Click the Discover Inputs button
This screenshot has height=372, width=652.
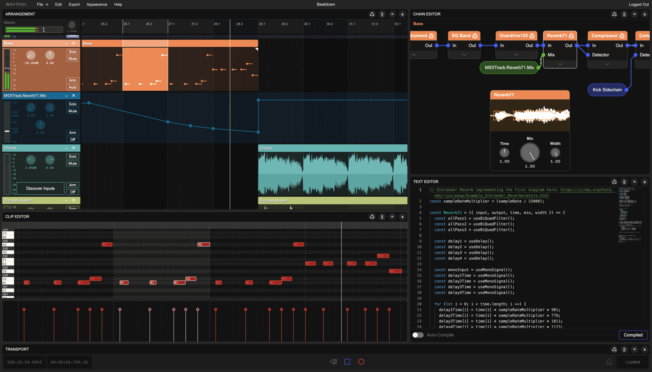(40, 189)
